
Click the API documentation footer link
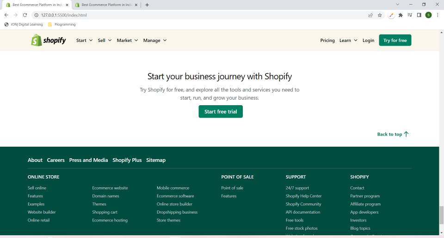(303, 212)
